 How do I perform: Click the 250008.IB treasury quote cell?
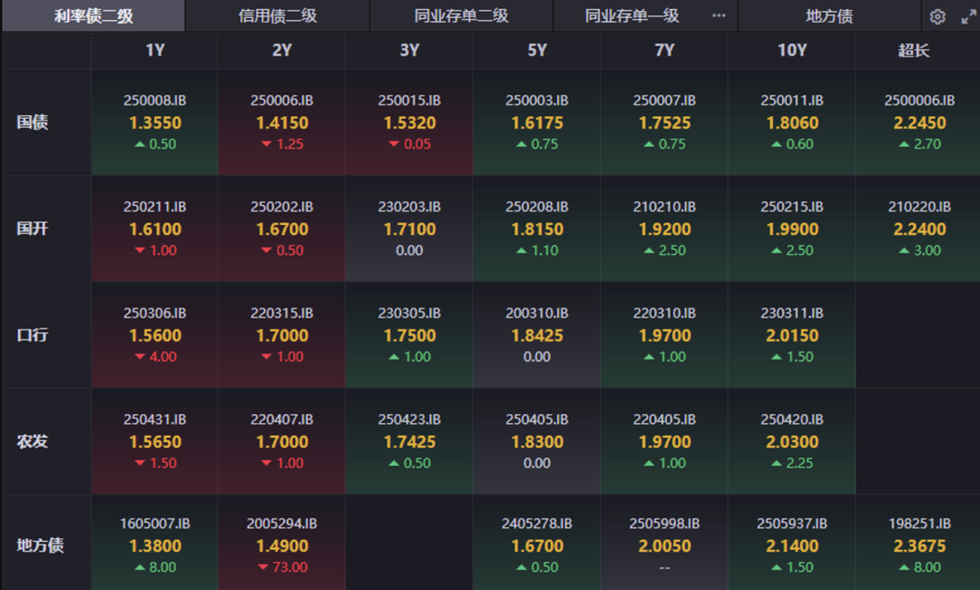pyautogui.click(x=153, y=122)
